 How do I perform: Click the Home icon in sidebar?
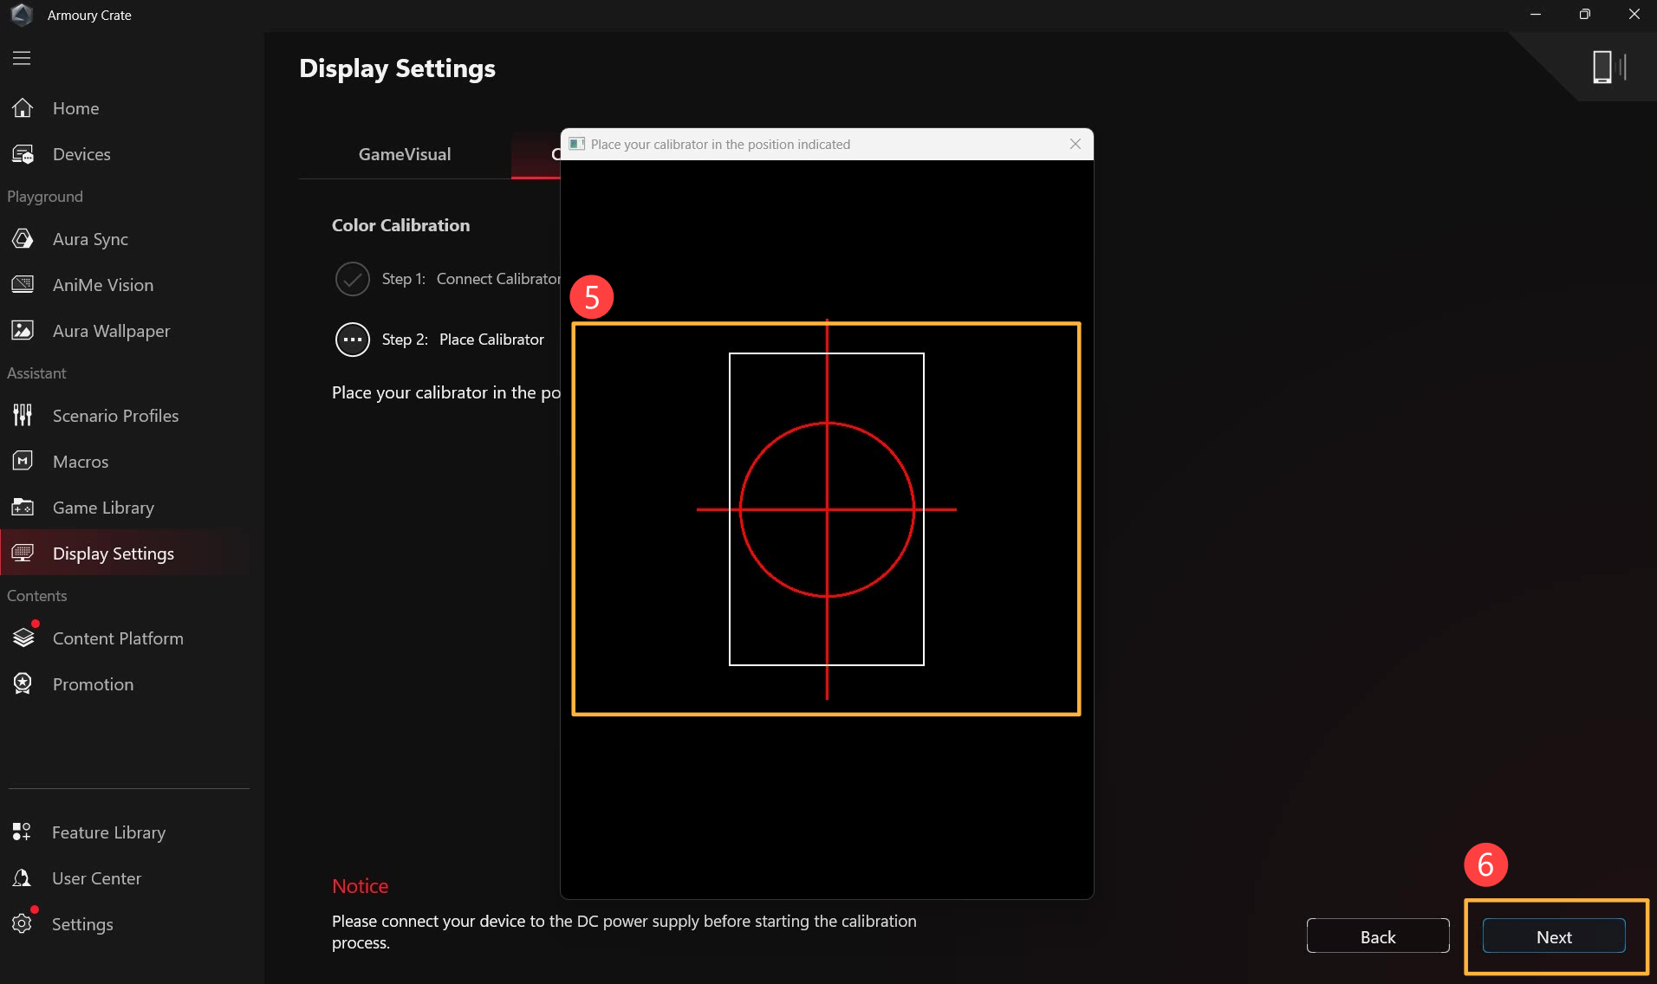click(x=23, y=108)
